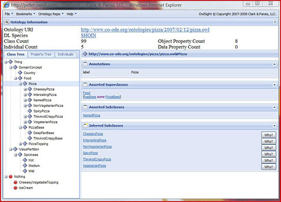Click Why? button for InterestingPizza

pyautogui.click(x=269, y=141)
